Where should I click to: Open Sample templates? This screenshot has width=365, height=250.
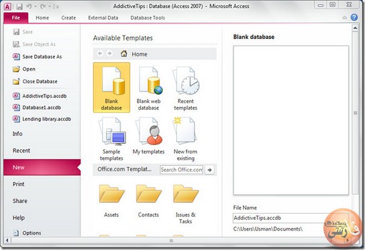point(111,138)
